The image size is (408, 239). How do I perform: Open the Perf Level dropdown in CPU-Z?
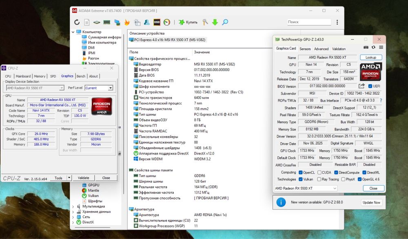(99, 88)
